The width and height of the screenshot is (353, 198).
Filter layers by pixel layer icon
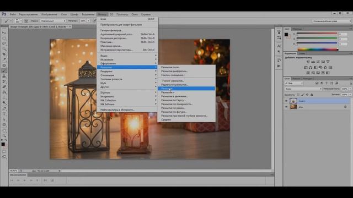(x=317, y=83)
